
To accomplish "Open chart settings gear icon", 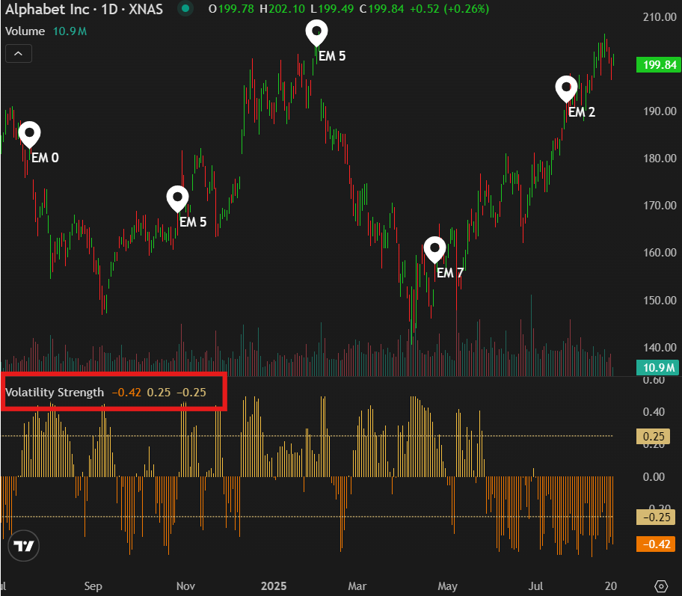I will [661, 586].
